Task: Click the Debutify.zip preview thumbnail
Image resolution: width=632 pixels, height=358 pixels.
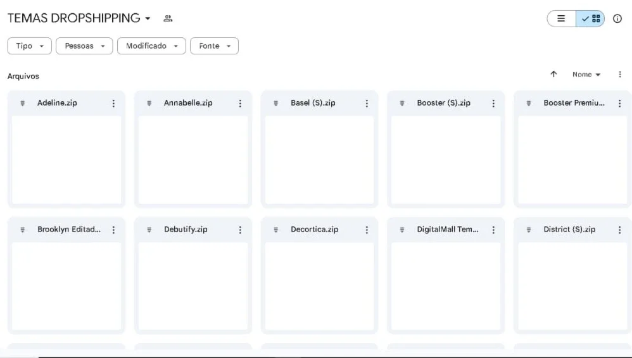Action: [x=193, y=287]
